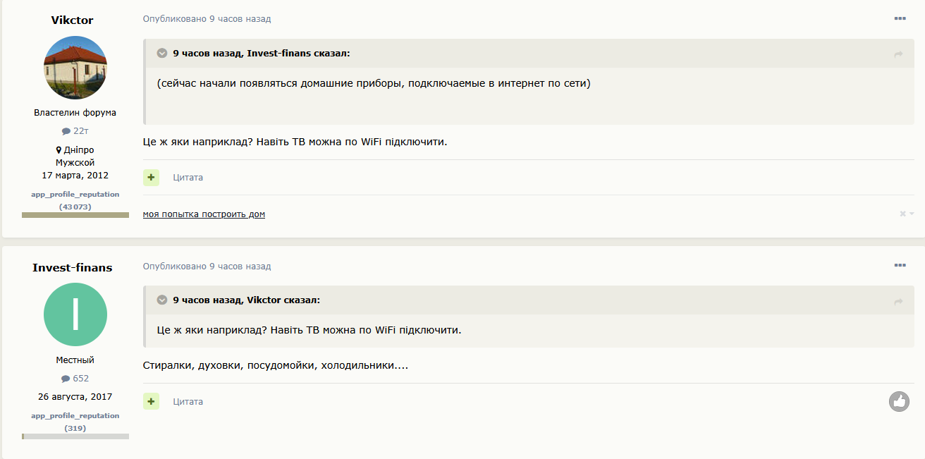Open signature link "моя попытка построить дом"

tap(204, 214)
